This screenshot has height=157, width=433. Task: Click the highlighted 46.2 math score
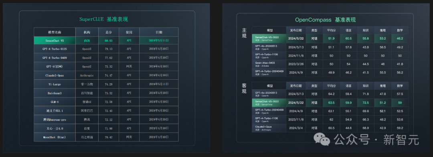pyautogui.click(x=400, y=38)
